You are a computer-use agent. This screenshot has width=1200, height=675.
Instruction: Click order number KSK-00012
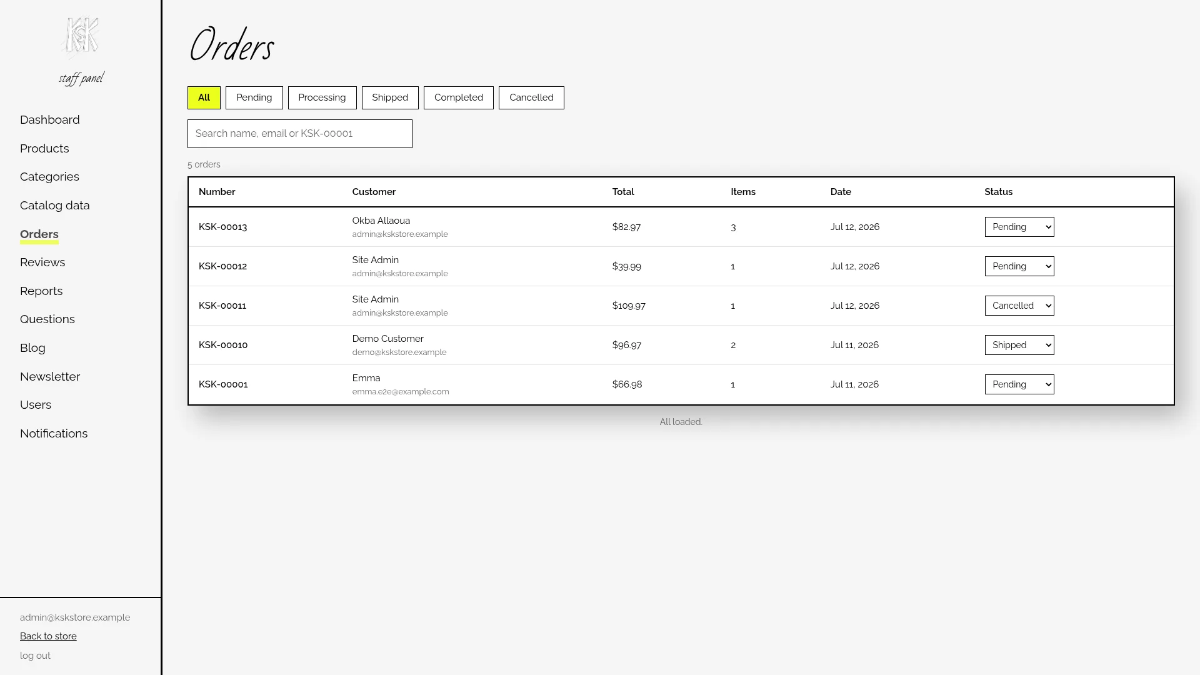pyautogui.click(x=222, y=266)
